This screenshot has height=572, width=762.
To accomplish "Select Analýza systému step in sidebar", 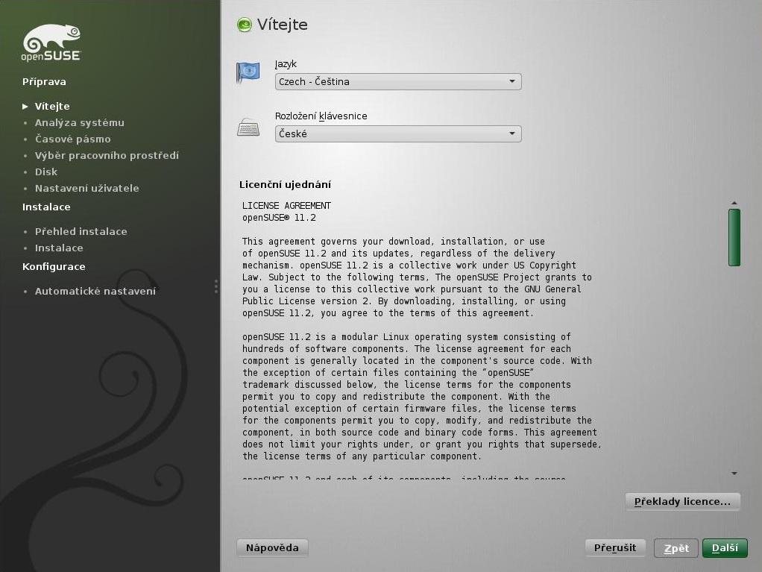I will [79, 122].
